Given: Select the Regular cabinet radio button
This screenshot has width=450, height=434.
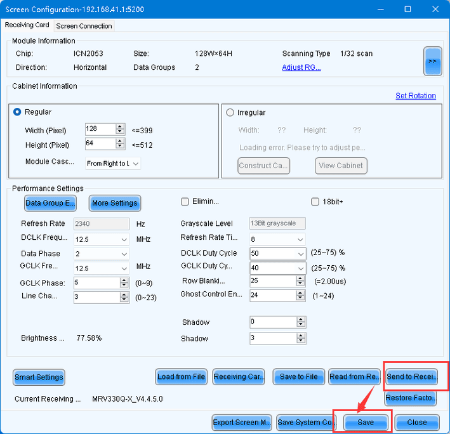Looking at the screenshot, I should 17,112.
